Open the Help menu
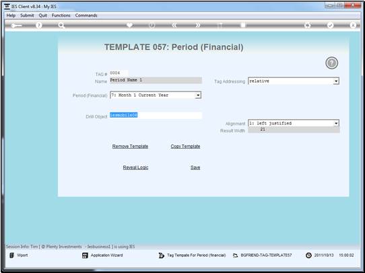The height and width of the screenshot is (273, 365). [11, 15]
